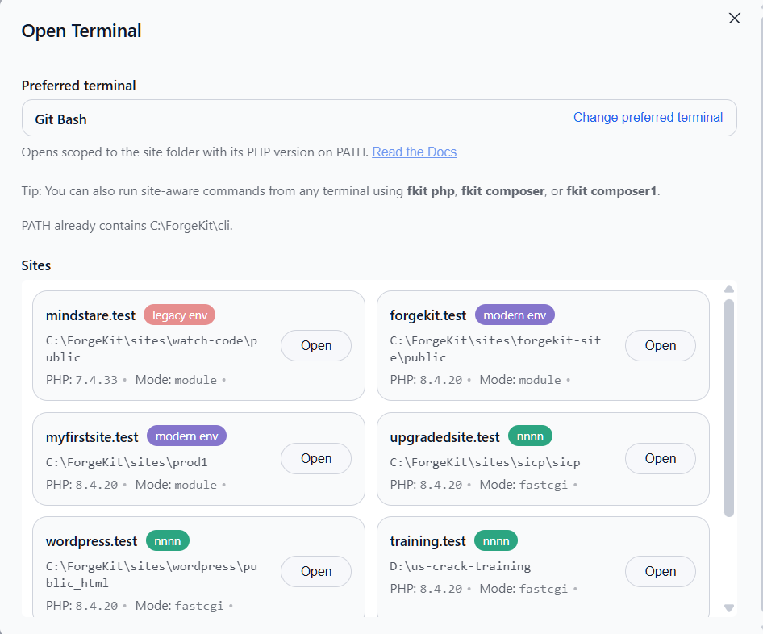Click the Sites list scrollbar thumb
The width and height of the screenshot is (763, 634).
point(729,408)
